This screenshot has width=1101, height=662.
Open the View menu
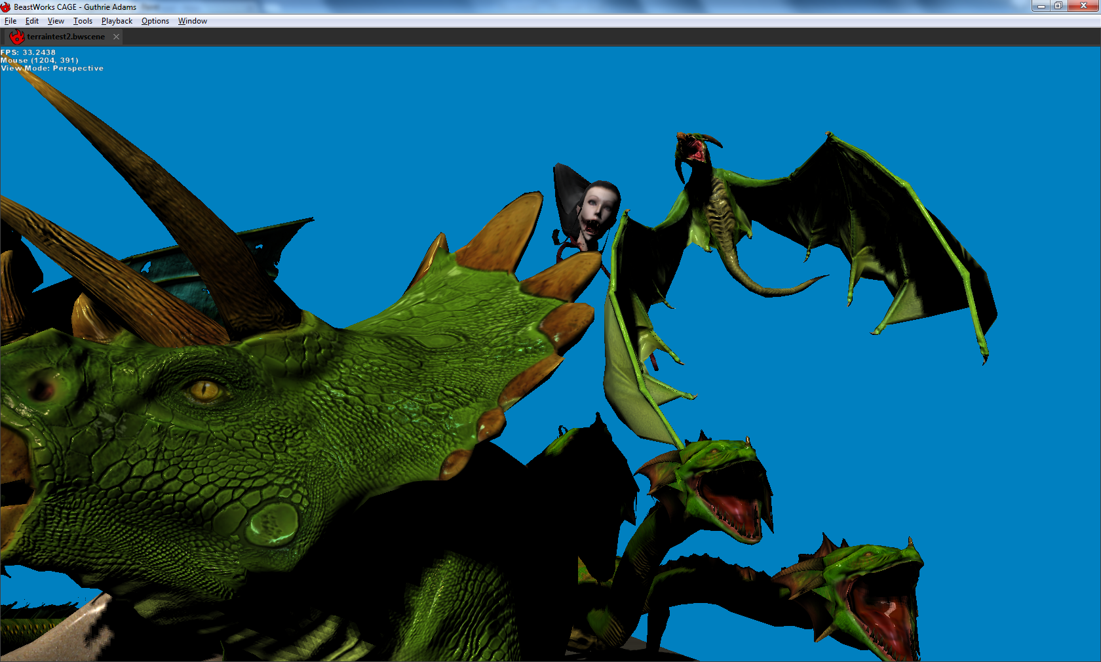[56, 21]
